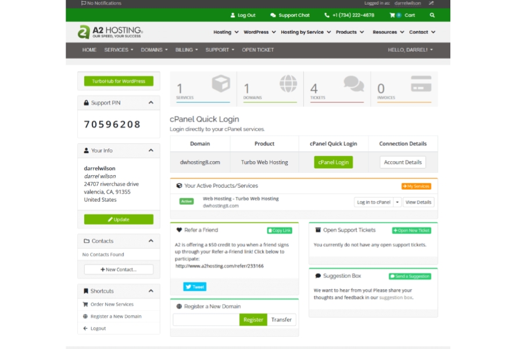The height and width of the screenshot is (349, 523).
Task: Click the Shortcuts bookmark icon
Action: [86, 291]
